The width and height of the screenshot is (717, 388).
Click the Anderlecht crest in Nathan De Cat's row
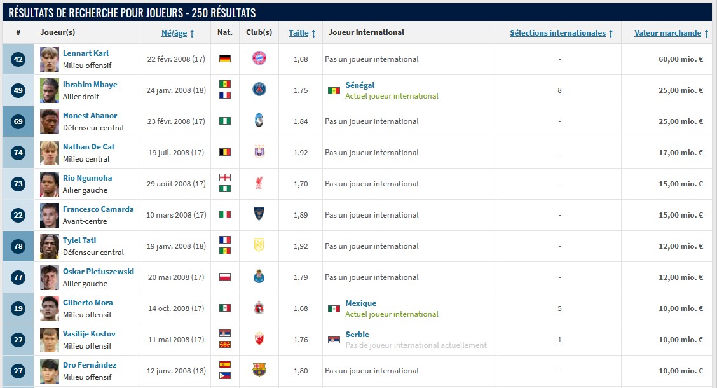pos(259,152)
